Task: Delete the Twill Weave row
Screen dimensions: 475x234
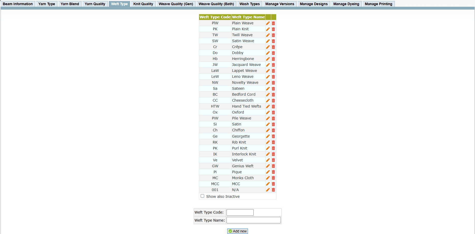Action: [x=273, y=35]
